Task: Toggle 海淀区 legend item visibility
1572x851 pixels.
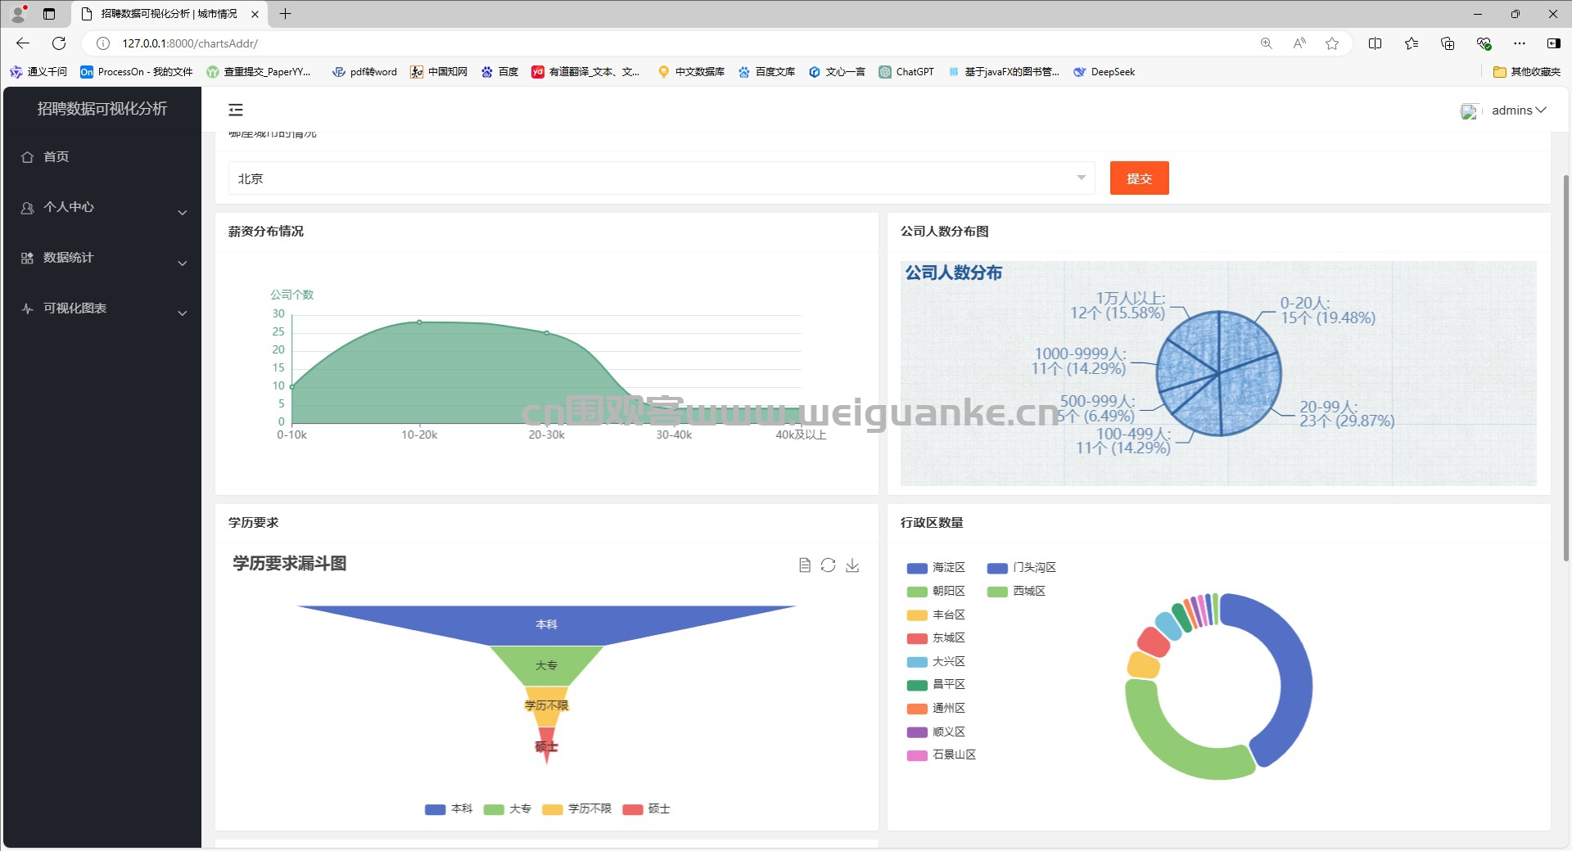Action: (936, 567)
